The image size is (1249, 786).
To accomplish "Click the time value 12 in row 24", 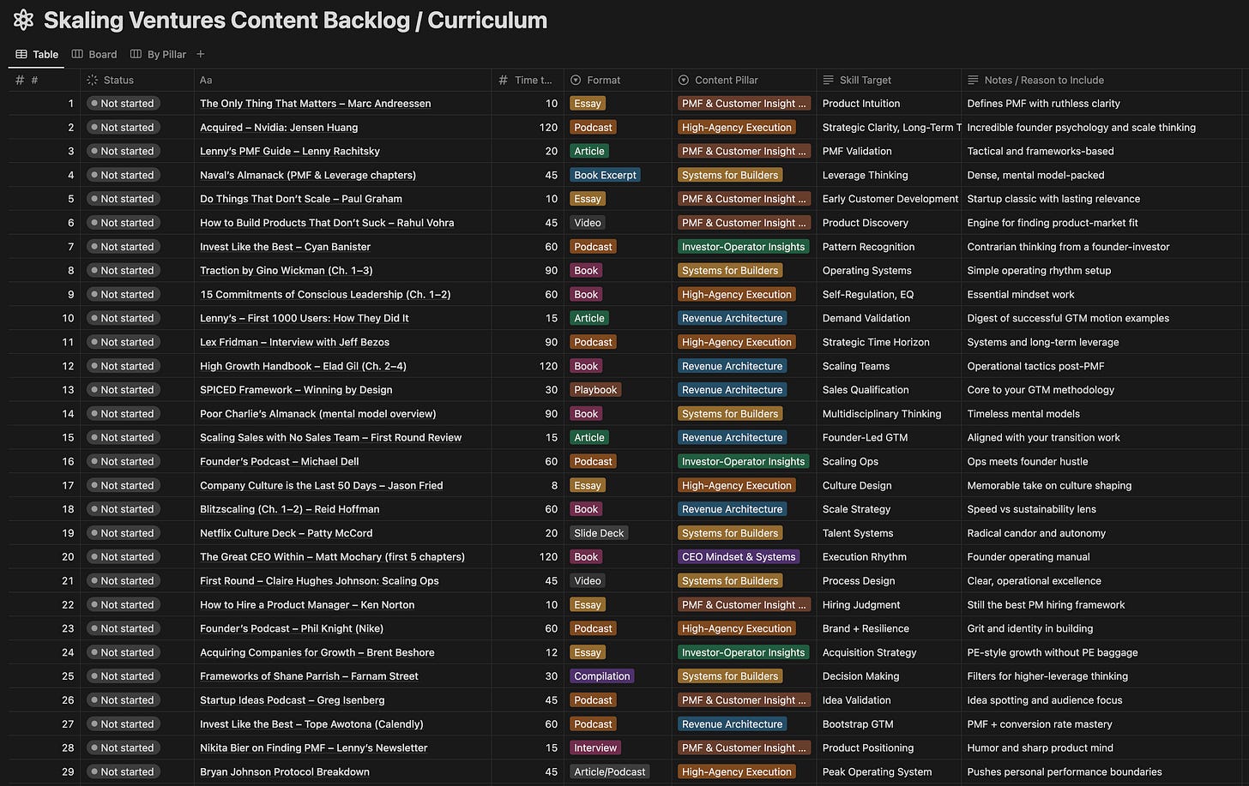I will tap(552, 653).
